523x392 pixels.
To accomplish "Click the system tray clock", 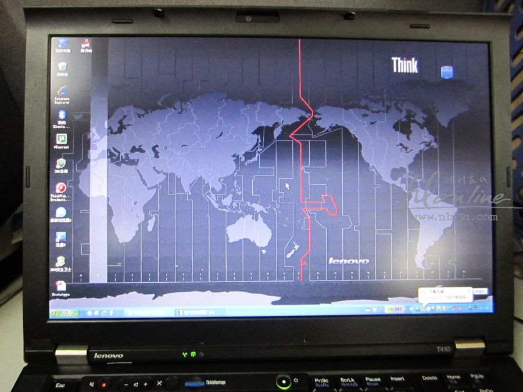I will tap(484, 308).
